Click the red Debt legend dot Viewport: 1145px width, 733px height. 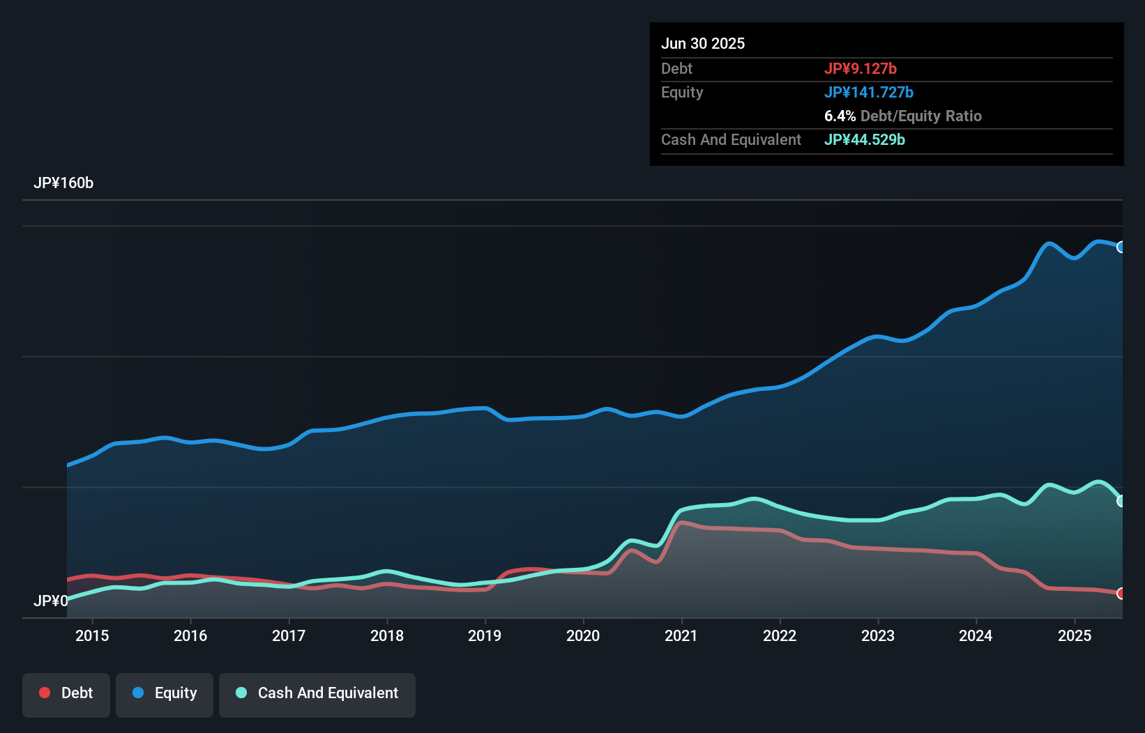(45, 693)
